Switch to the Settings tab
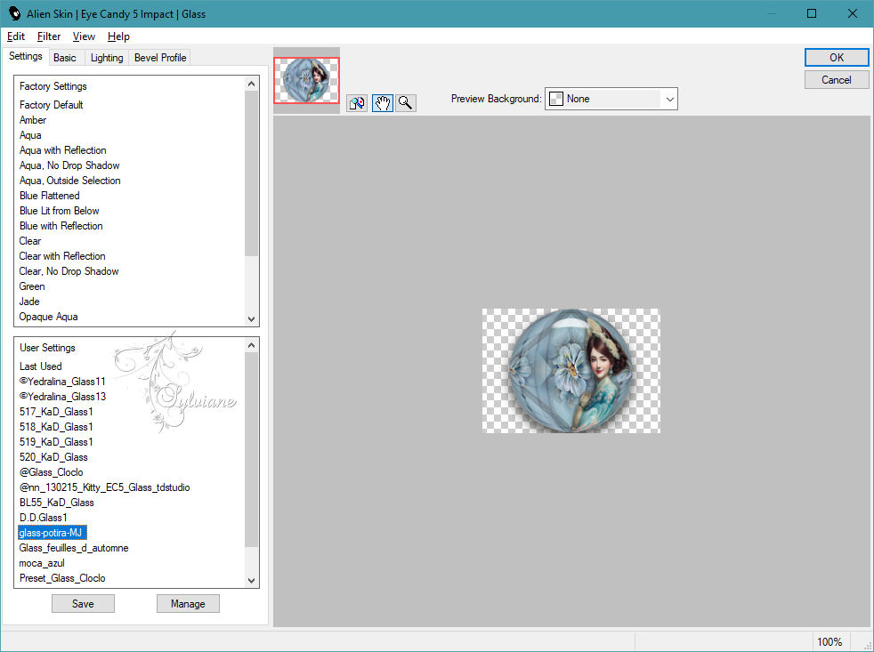This screenshot has width=874, height=652. click(x=25, y=56)
